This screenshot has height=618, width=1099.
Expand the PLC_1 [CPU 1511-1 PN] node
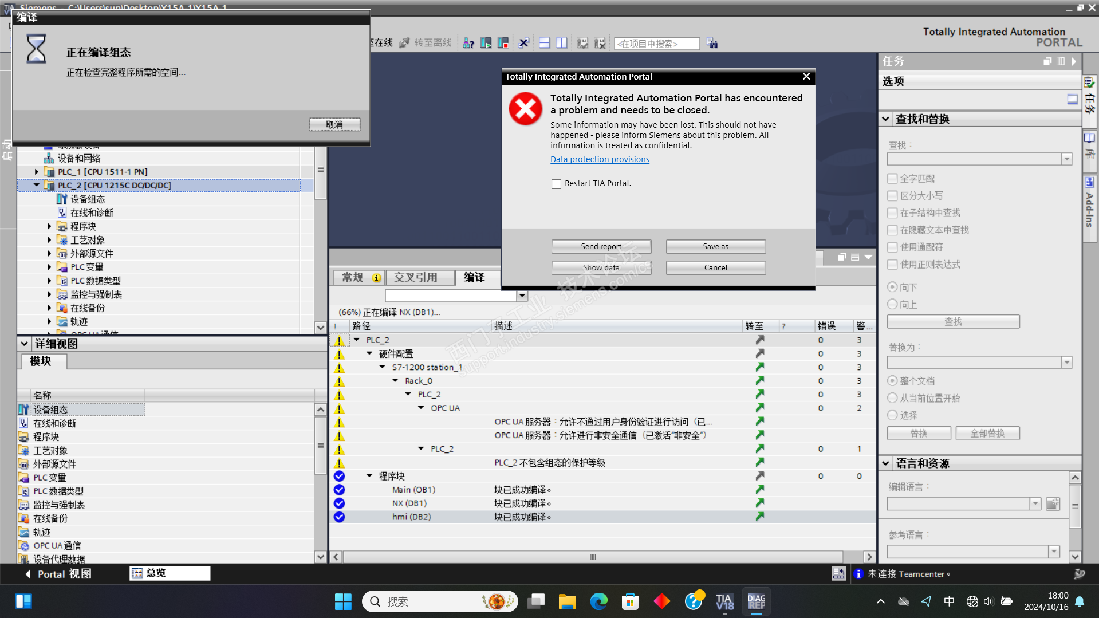37,172
